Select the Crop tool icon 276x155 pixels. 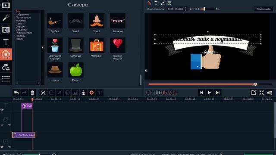pyautogui.click(x=60, y=93)
